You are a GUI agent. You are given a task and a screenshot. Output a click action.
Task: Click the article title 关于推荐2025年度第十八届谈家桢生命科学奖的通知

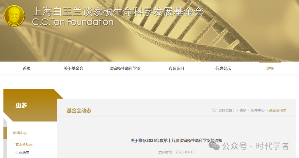coord(176,141)
